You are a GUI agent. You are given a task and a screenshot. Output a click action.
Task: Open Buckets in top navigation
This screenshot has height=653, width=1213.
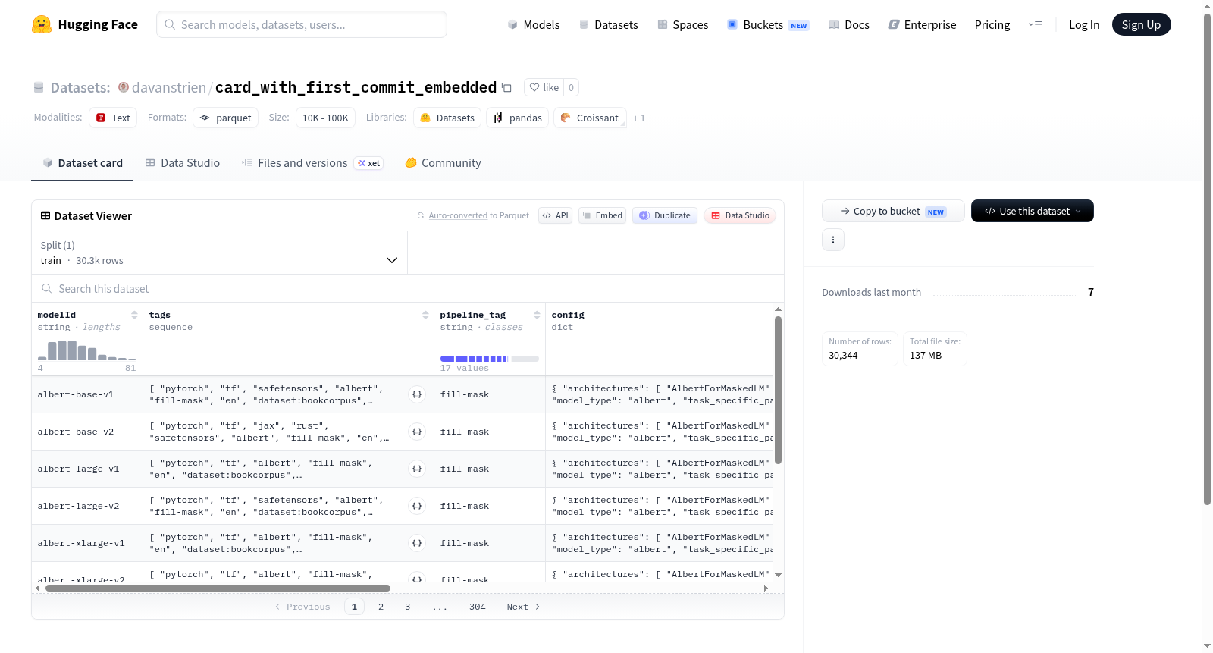click(768, 24)
